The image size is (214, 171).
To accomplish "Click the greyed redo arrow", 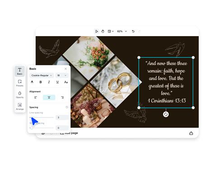I will [140, 31].
